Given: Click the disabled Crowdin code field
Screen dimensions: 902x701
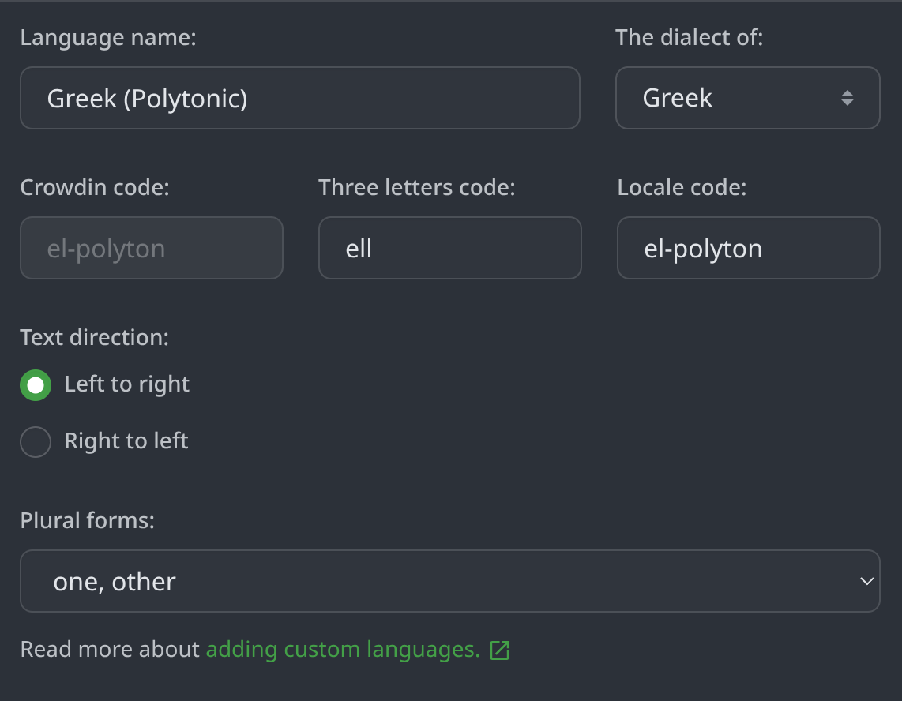Looking at the screenshot, I should tap(152, 248).
